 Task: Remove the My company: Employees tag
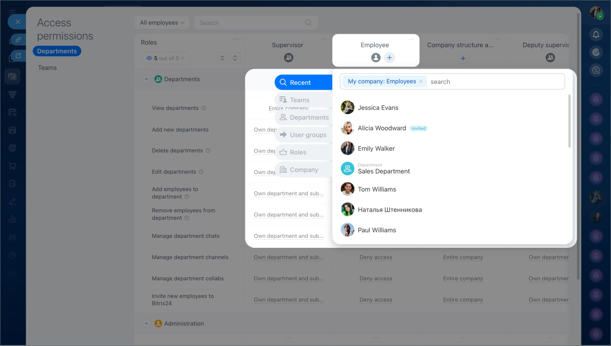pos(421,81)
